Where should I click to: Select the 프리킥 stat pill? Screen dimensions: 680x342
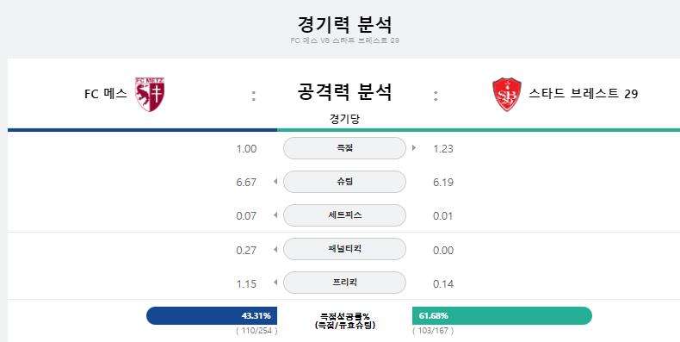[x=345, y=283]
